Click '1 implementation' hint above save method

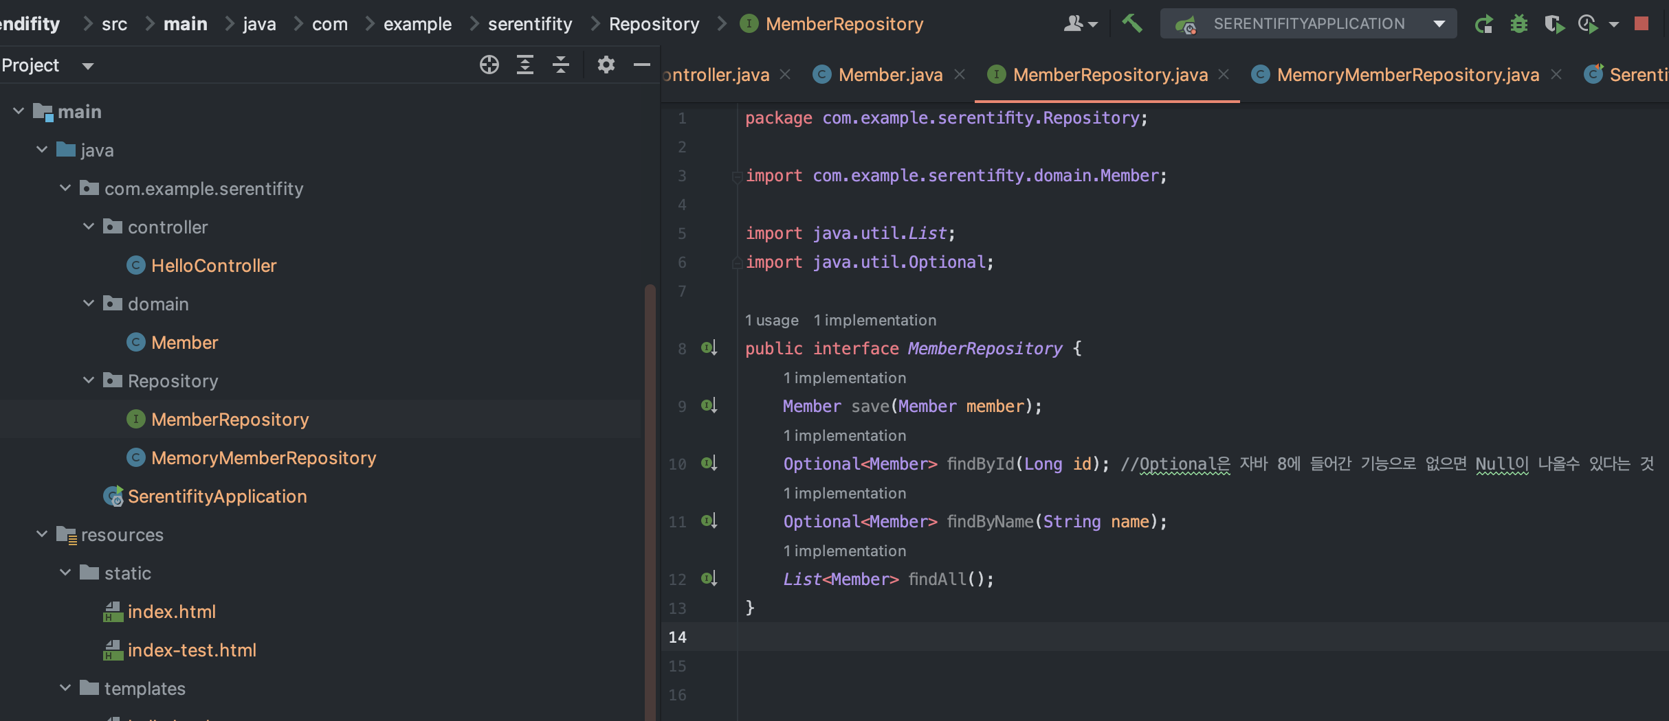coord(845,378)
